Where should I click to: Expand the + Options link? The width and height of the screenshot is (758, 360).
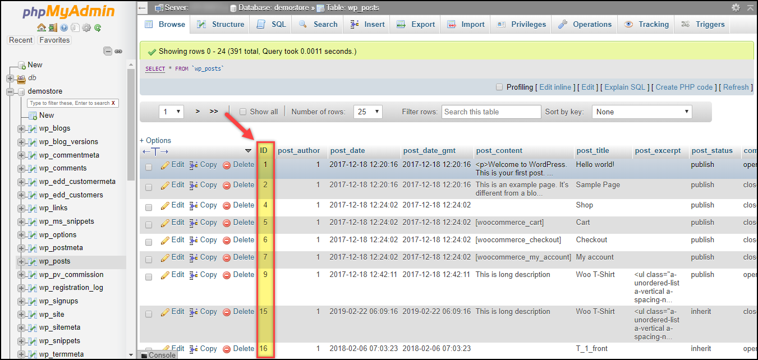click(155, 141)
